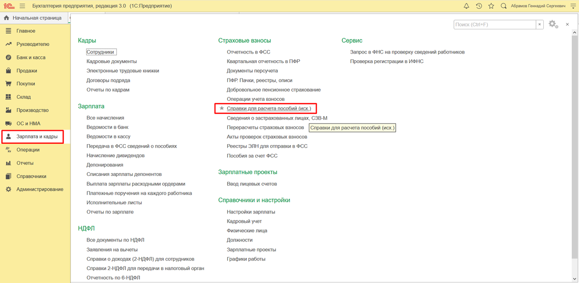Open the main hamburger menu in title bar
The image size is (579, 283).
(23, 6)
